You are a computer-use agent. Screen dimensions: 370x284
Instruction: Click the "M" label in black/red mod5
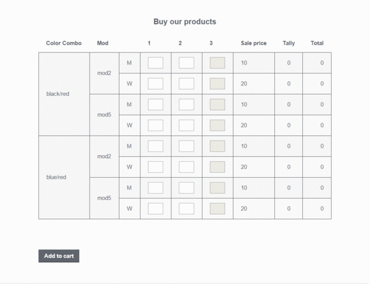(129, 104)
